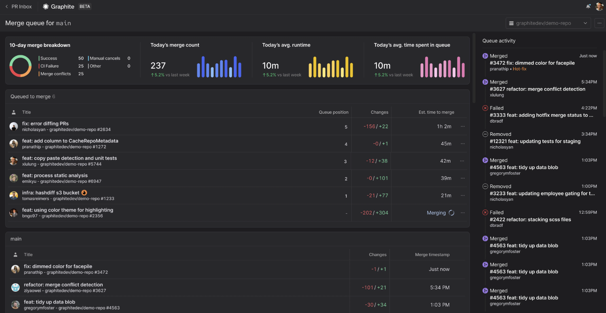The width and height of the screenshot is (606, 313).
Task: Sort by Est. time to merge column
Action: click(436, 112)
